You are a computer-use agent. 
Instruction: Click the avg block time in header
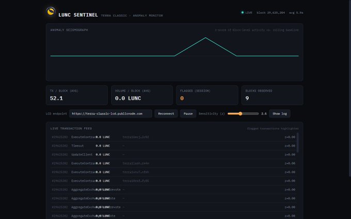(296, 13)
